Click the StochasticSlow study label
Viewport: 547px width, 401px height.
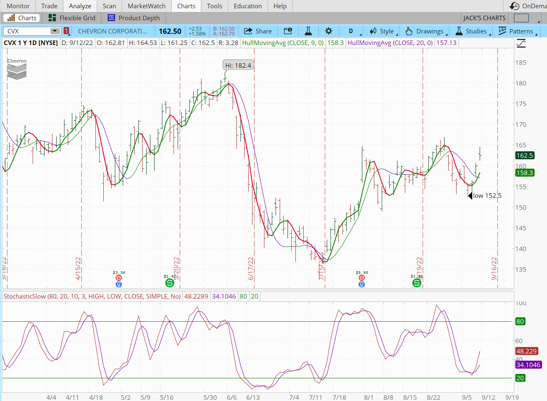(92, 296)
